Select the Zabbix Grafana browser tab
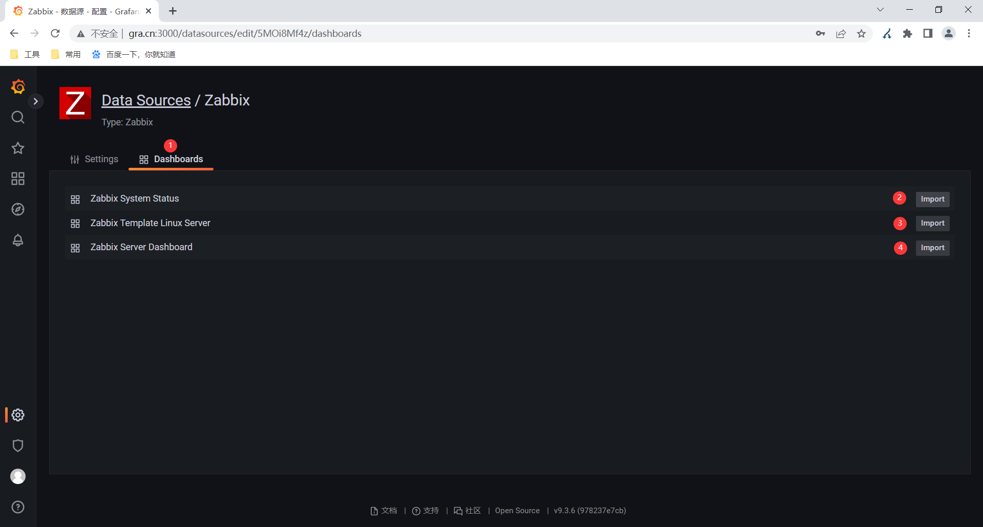The image size is (983, 527). point(82,11)
